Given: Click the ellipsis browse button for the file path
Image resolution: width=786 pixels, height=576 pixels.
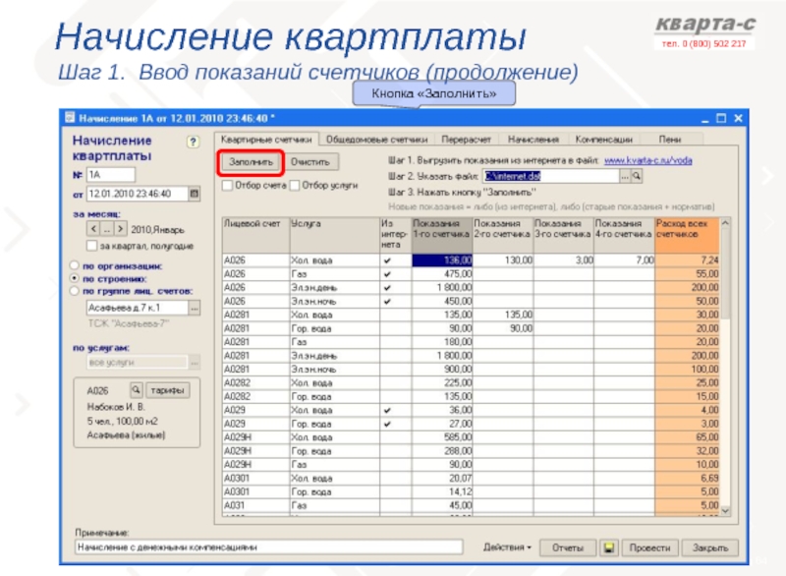Looking at the screenshot, I should coord(624,176).
